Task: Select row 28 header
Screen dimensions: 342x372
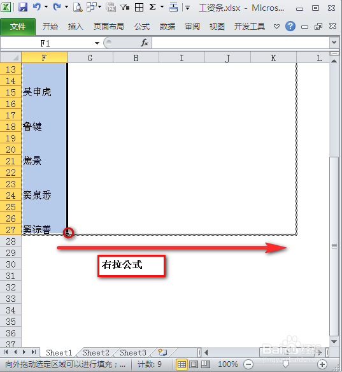Action: click(x=11, y=241)
